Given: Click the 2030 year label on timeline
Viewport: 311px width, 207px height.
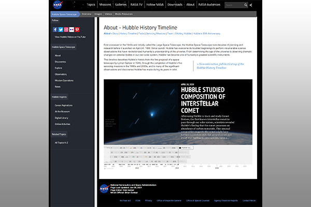Looking at the screenshot, I should (217, 168).
